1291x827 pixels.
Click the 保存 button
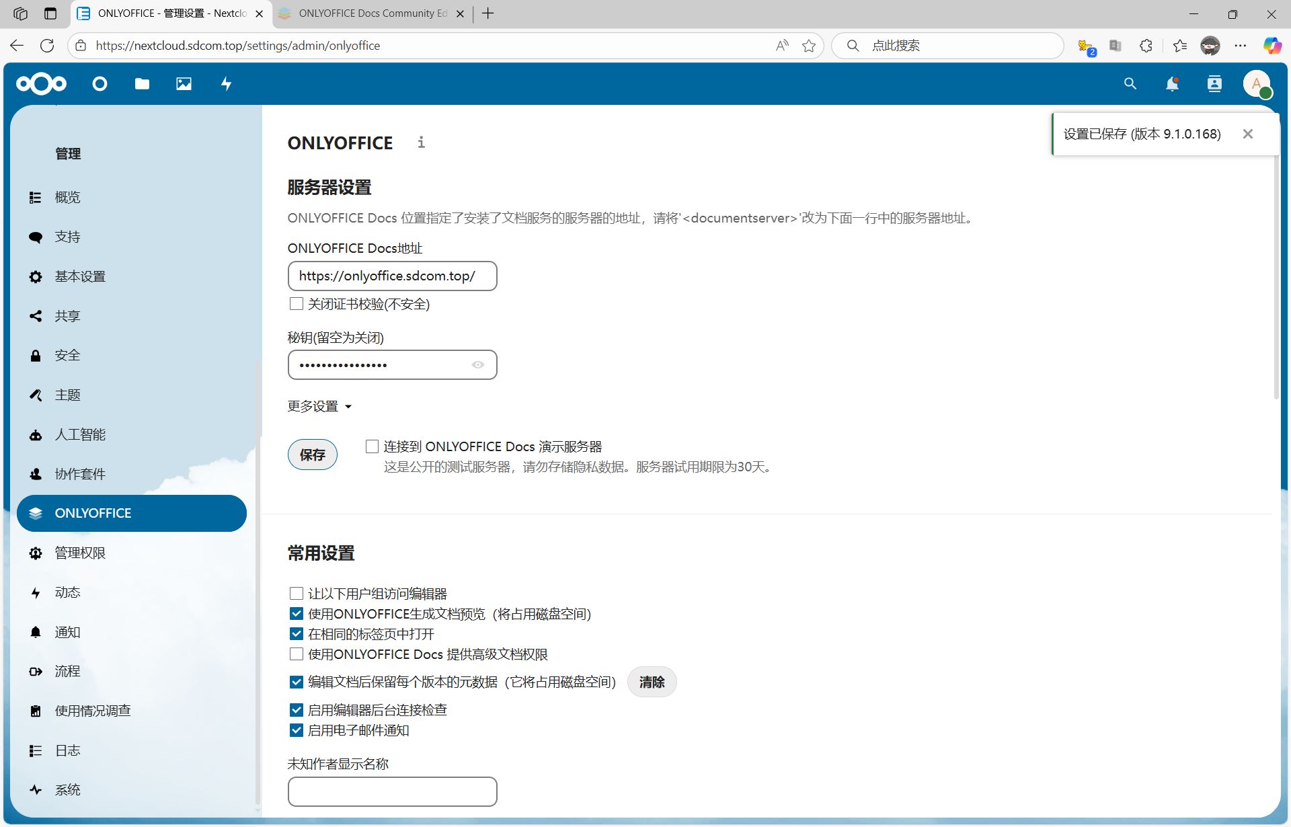coord(313,455)
